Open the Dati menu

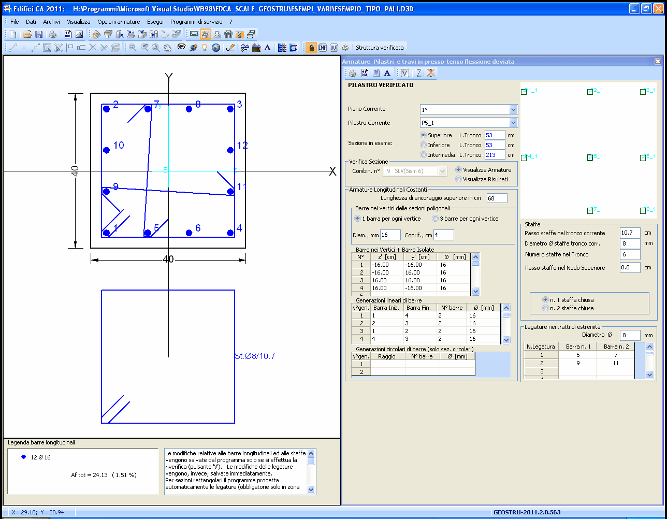click(x=31, y=22)
